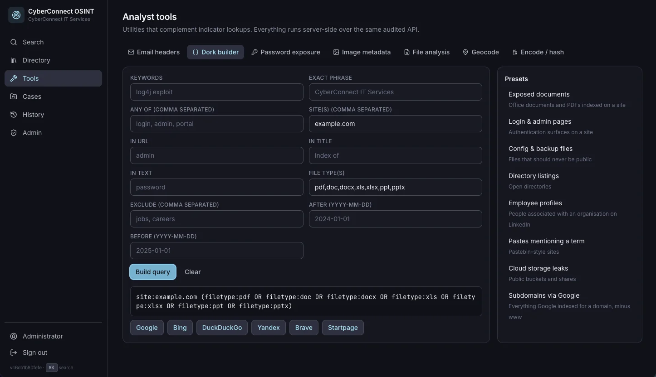This screenshot has height=377, width=656.
Task: Click the Admin shield icon in sidebar
Action: (x=14, y=133)
